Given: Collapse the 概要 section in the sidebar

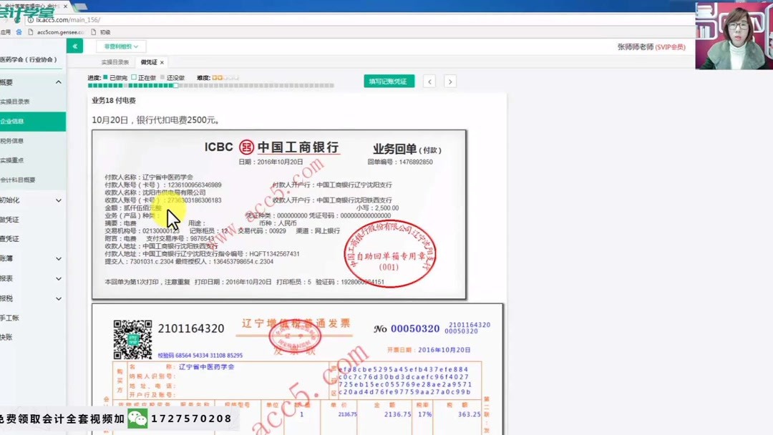Looking at the screenshot, I should [x=59, y=82].
